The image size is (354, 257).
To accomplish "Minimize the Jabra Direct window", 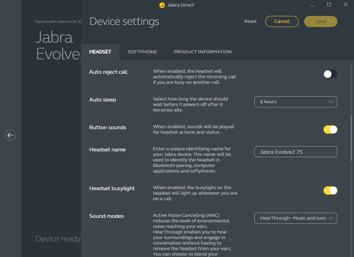I will point(312,5).
